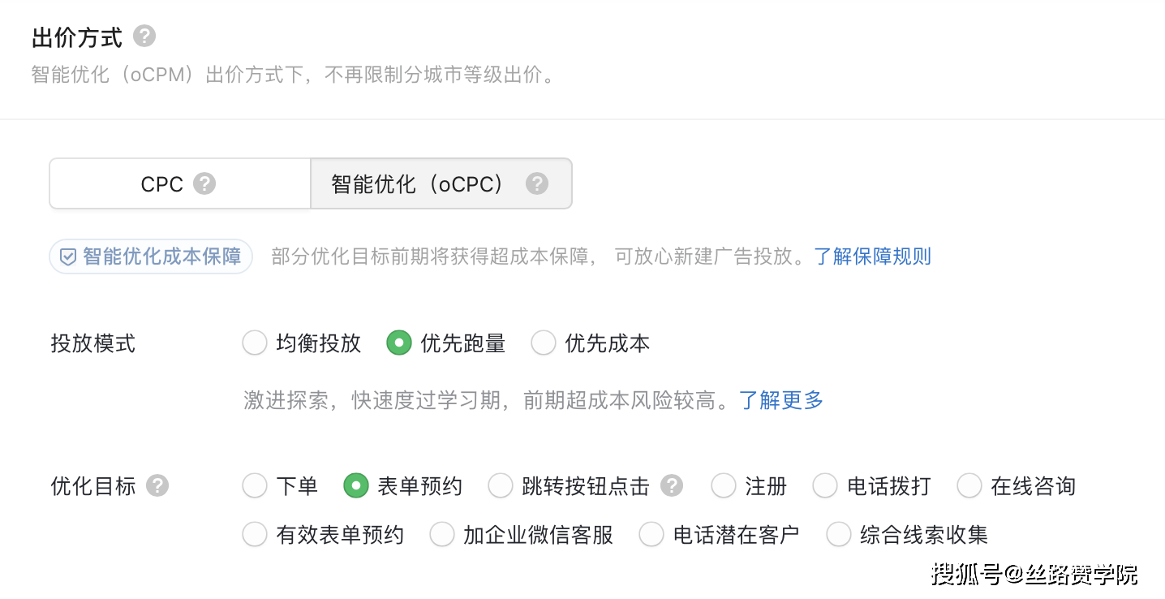This screenshot has height=599, width=1165.
Task: Open the 了解更多 link
Action: pyautogui.click(x=781, y=400)
